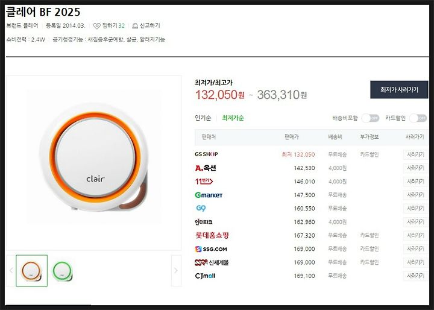Viewport: 434px width, 310px height.
Task: Open the 인터파크 seller logo
Action: point(204,222)
